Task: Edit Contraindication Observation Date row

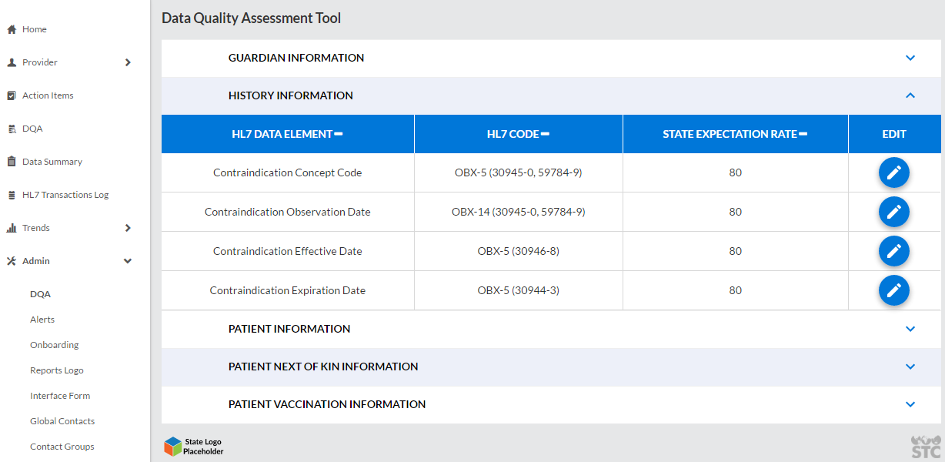Action: point(893,212)
